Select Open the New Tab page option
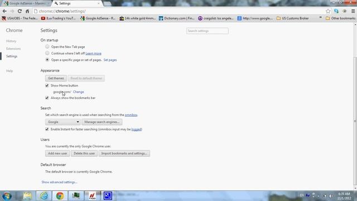This screenshot has height=201, width=357. point(47,46)
